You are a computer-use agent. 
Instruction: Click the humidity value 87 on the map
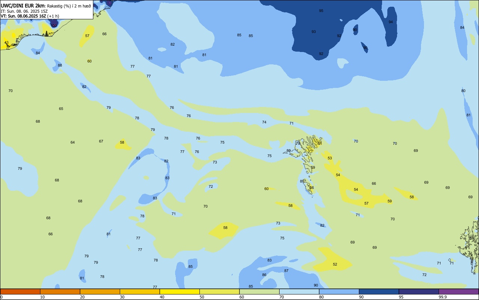point(286,271)
